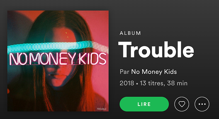Click the ALBUM type label
The image size is (219, 119).
pos(130,33)
